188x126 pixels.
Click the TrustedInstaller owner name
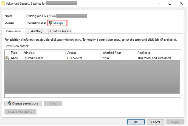(36, 23)
